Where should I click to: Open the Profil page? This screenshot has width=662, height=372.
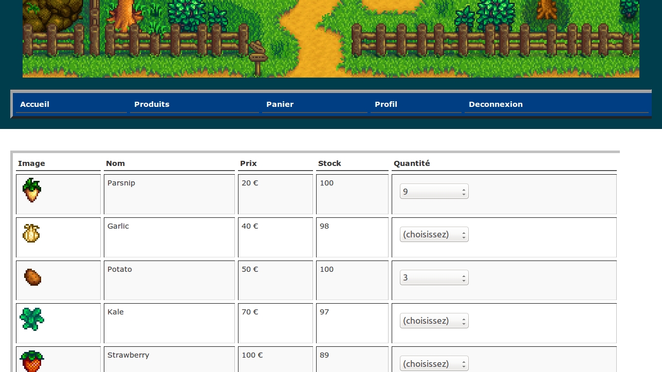pos(386,104)
